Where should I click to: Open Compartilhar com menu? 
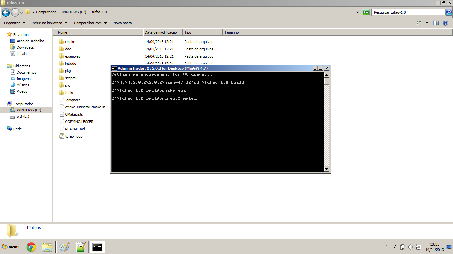point(90,23)
